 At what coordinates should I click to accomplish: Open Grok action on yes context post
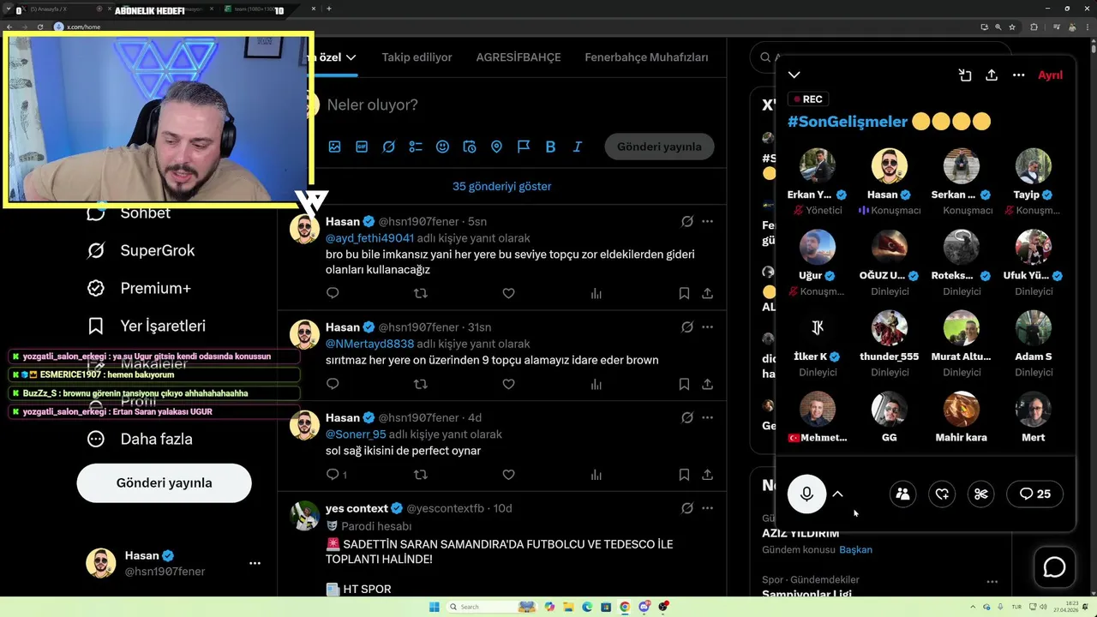[687, 508]
